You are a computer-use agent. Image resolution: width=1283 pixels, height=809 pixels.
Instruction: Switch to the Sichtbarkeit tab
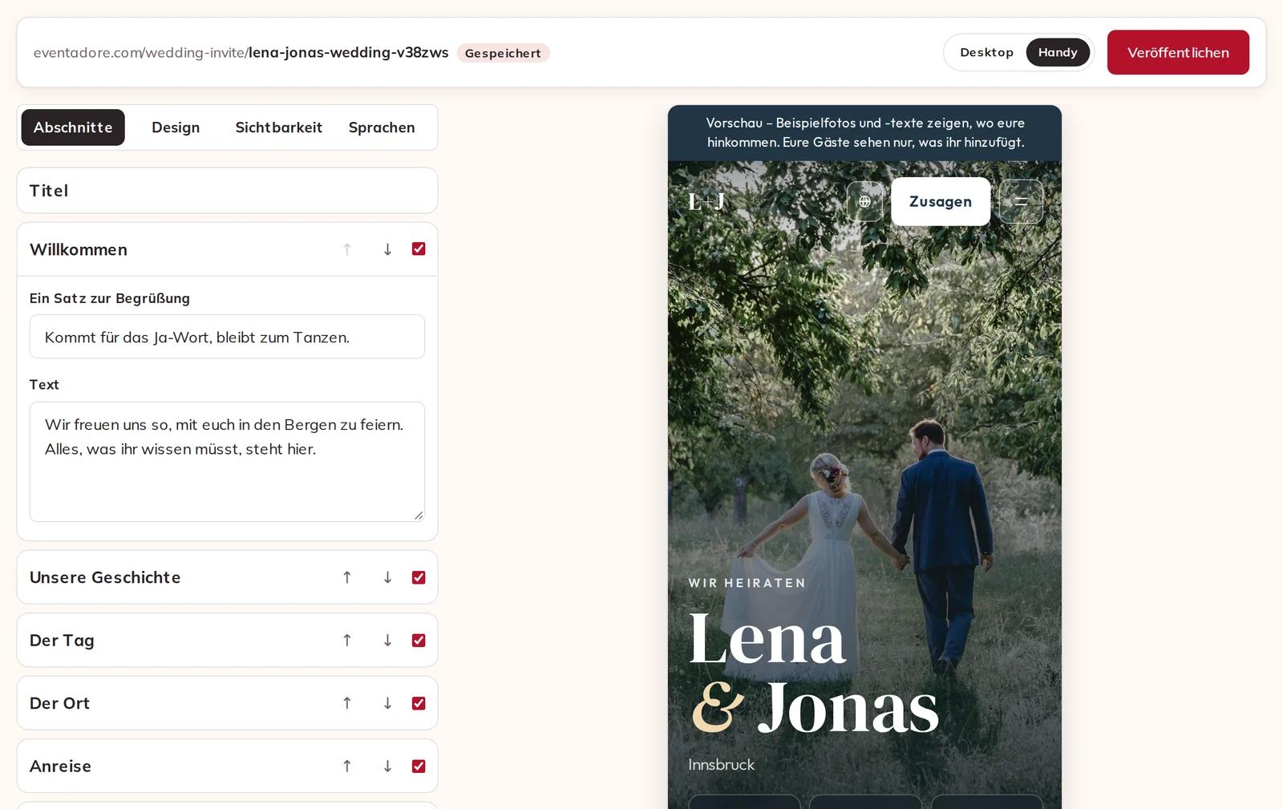click(x=278, y=127)
